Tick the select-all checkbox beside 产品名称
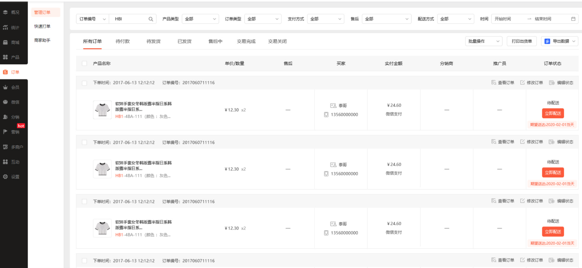The width and height of the screenshot is (582, 268). [84, 63]
